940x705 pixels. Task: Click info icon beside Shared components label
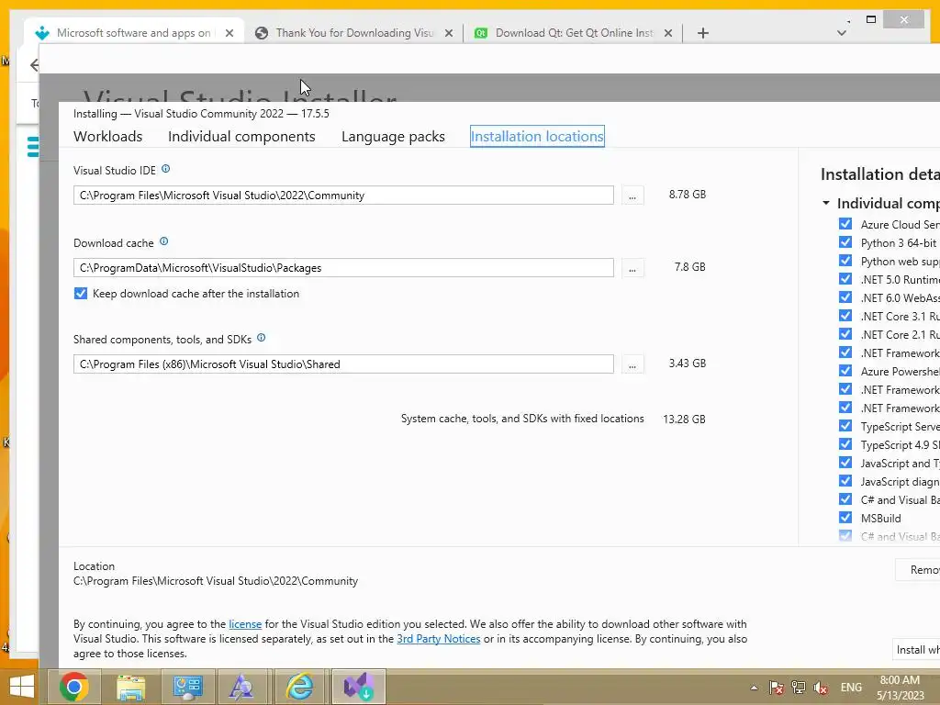pos(262,338)
